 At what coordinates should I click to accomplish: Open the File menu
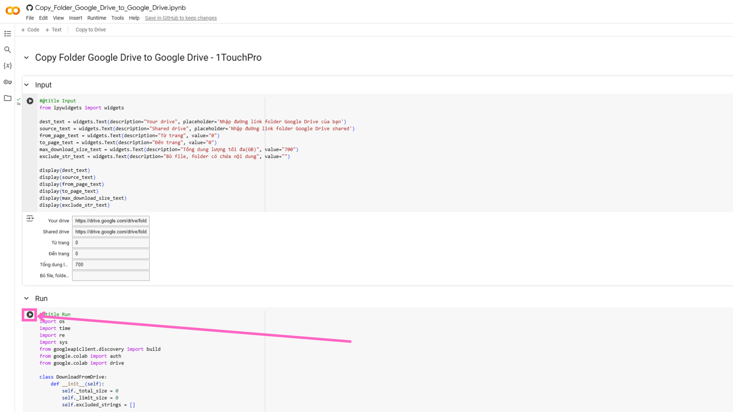[x=30, y=18]
